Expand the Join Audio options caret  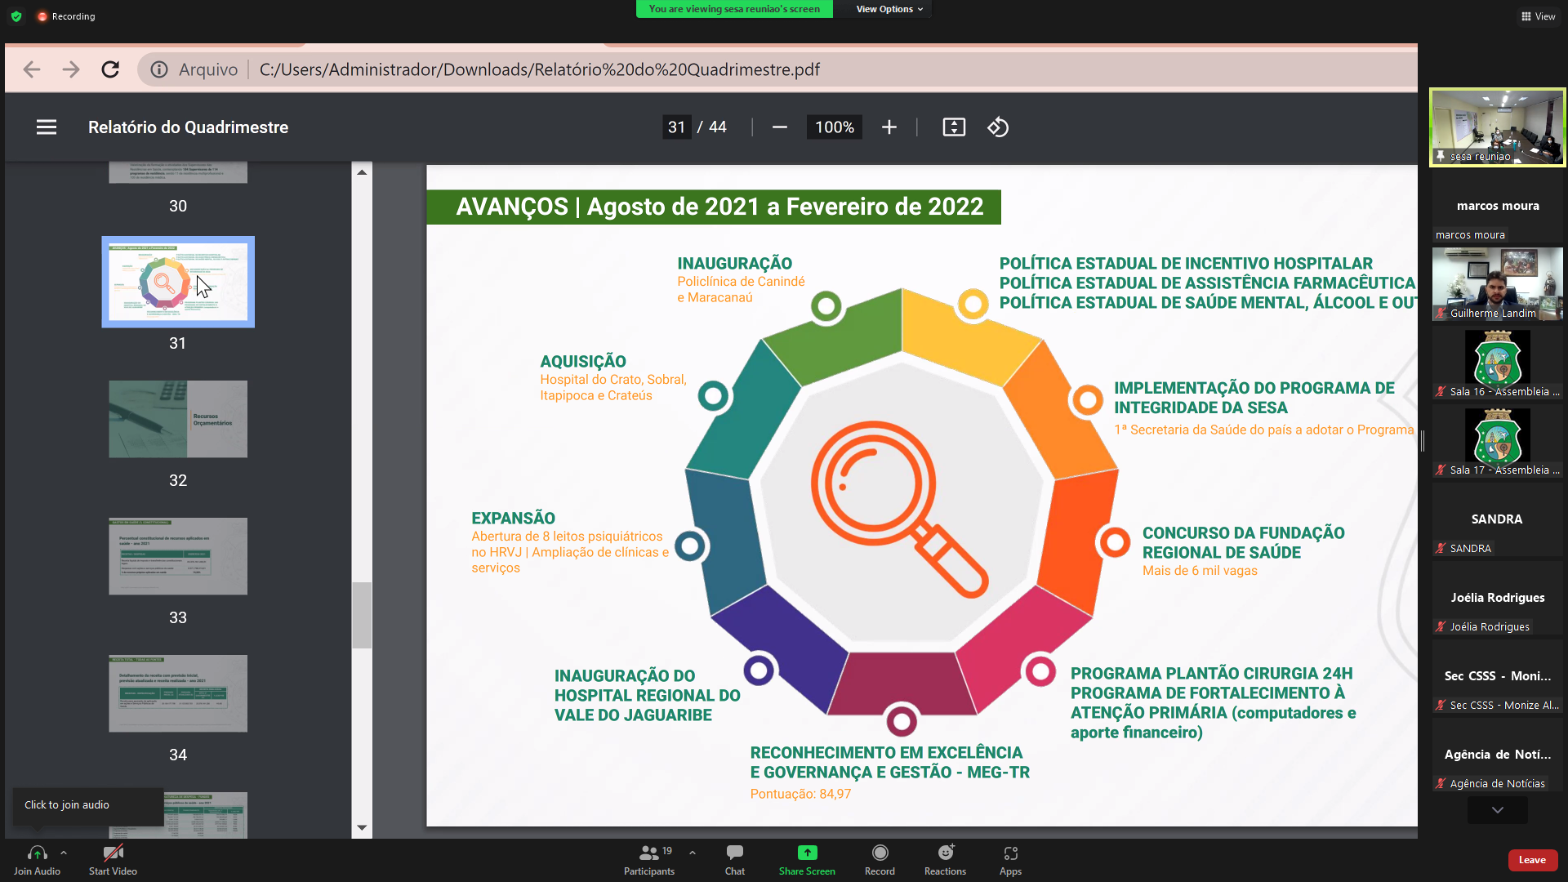64,853
